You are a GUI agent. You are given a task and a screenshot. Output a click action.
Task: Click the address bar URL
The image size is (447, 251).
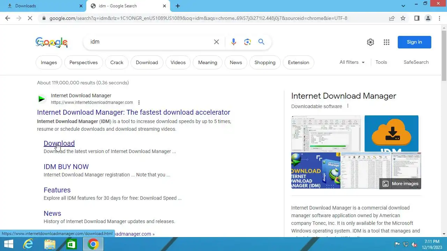(198, 18)
